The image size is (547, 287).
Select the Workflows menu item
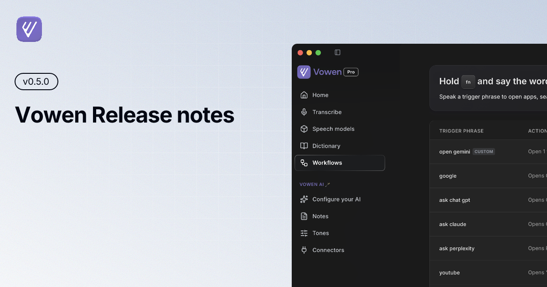[x=340, y=163]
